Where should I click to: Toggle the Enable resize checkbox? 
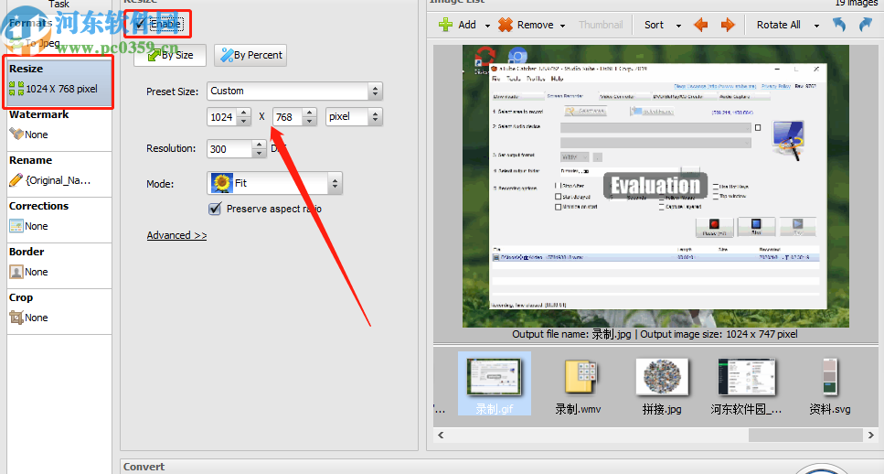pos(140,25)
